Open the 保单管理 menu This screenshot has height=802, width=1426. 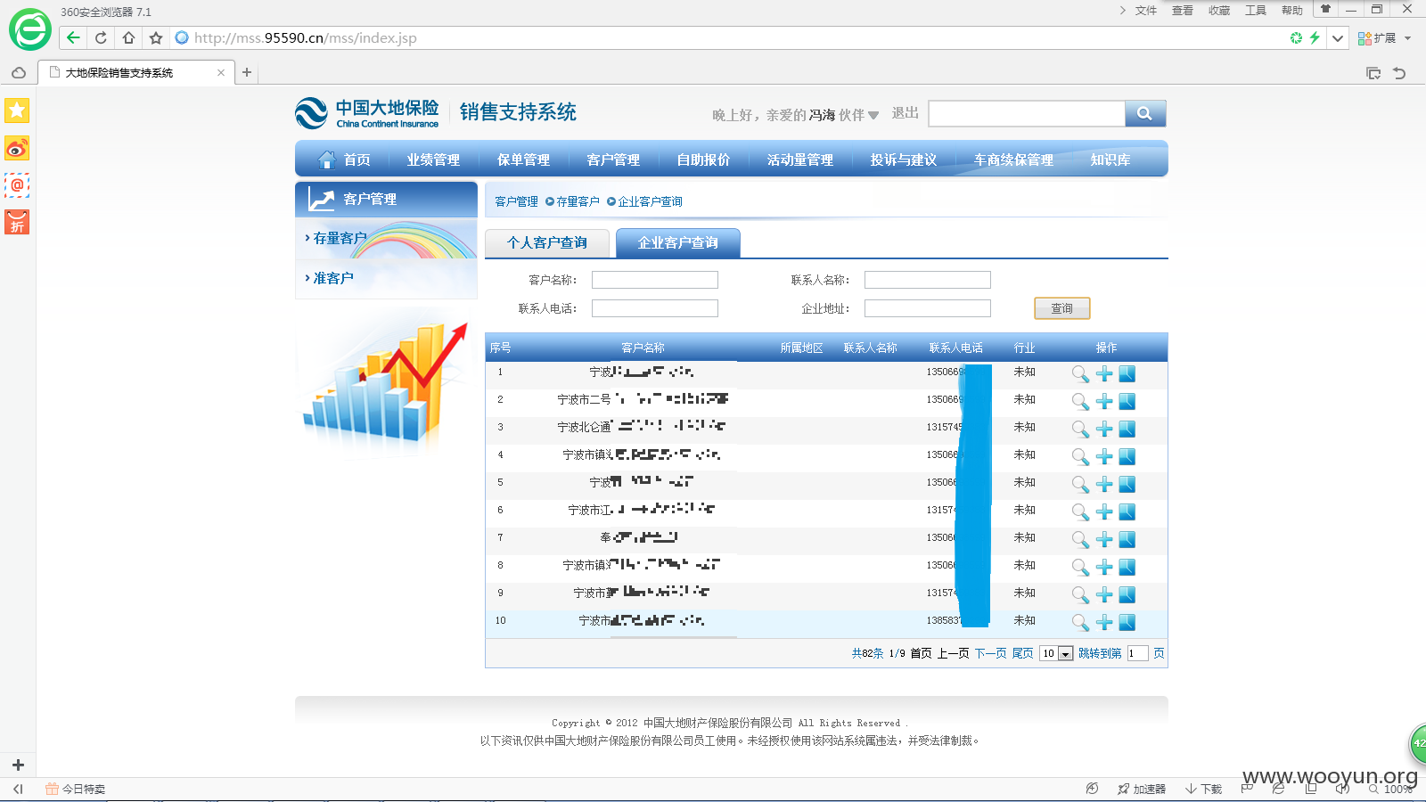523,160
